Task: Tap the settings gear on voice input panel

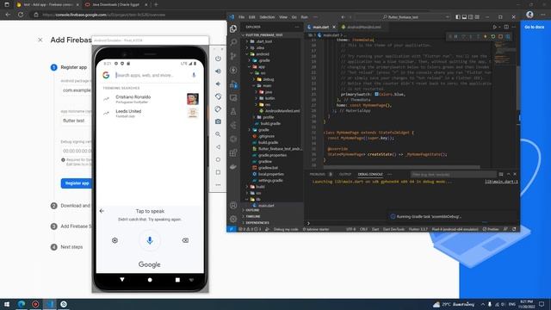Action: pos(115,240)
